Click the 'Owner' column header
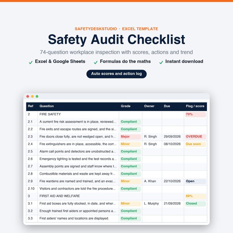This screenshot has width=233, height=233. coord(149,106)
